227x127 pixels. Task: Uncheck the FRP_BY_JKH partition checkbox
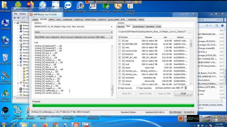point(120,58)
